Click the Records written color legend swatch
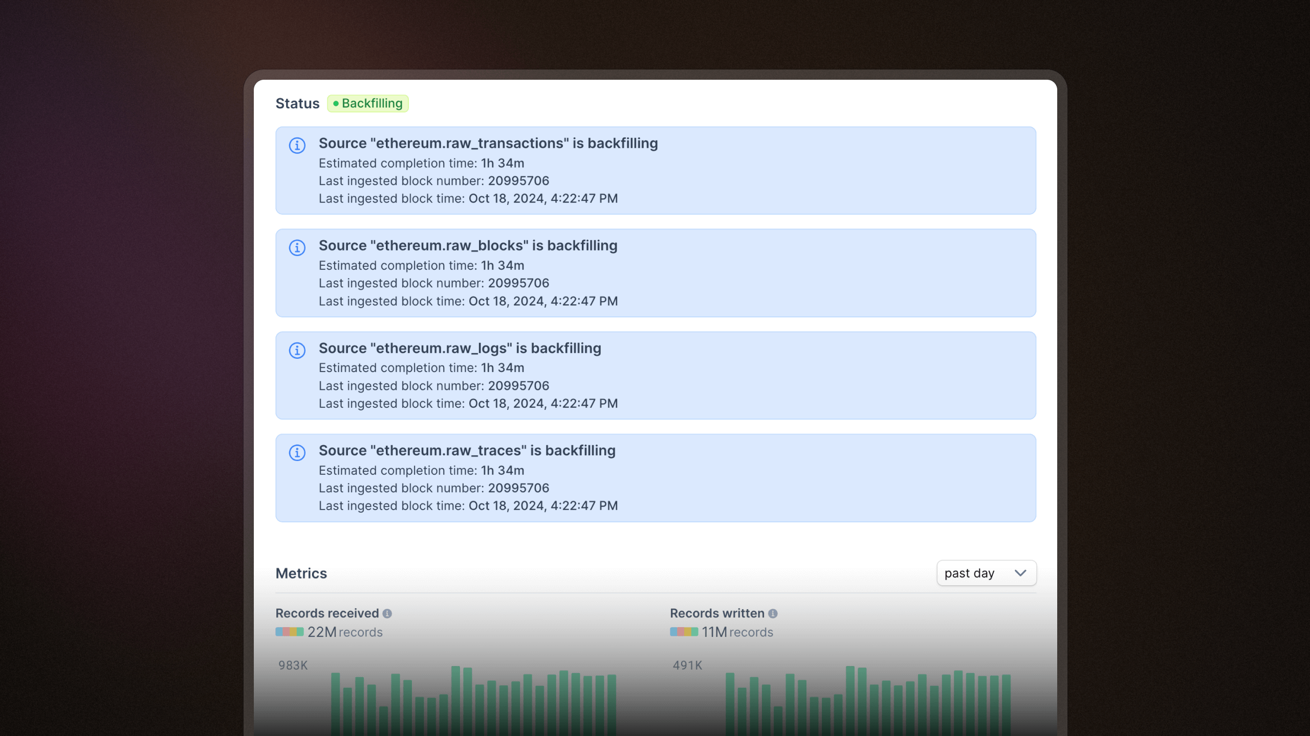1310x736 pixels. pyautogui.click(x=684, y=632)
